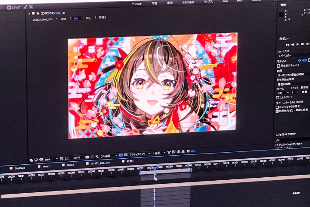Click the always preview this view icon
Image resolution: width=310 pixels, height=207 pixels.
(x=31, y=160)
